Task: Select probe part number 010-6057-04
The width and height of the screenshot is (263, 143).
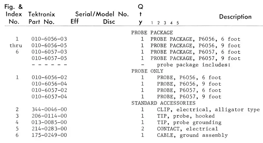Action: pyautogui.click(x=50, y=96)
